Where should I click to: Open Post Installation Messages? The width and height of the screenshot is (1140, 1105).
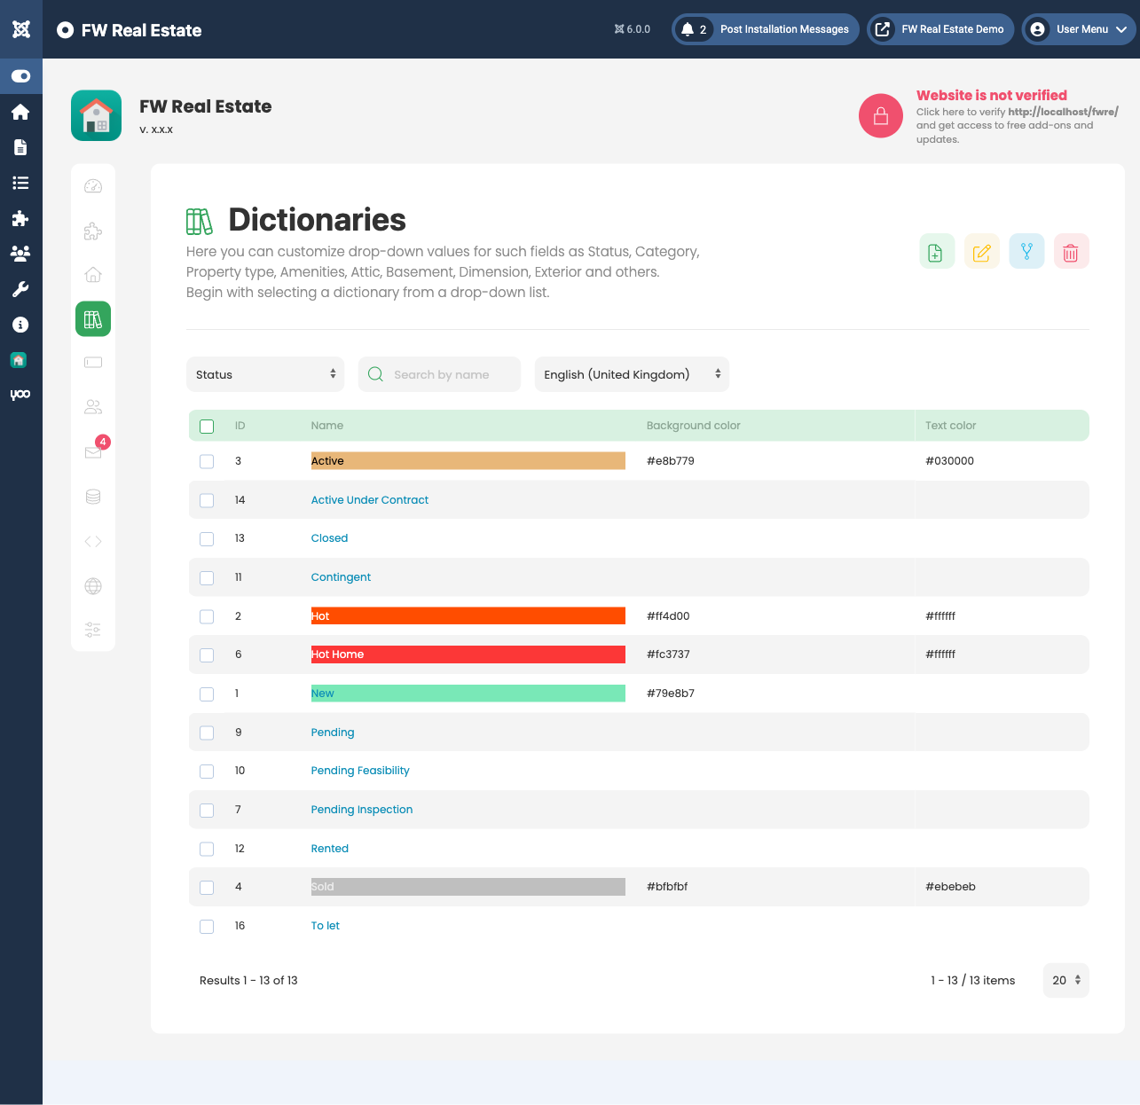coord(765,28)
